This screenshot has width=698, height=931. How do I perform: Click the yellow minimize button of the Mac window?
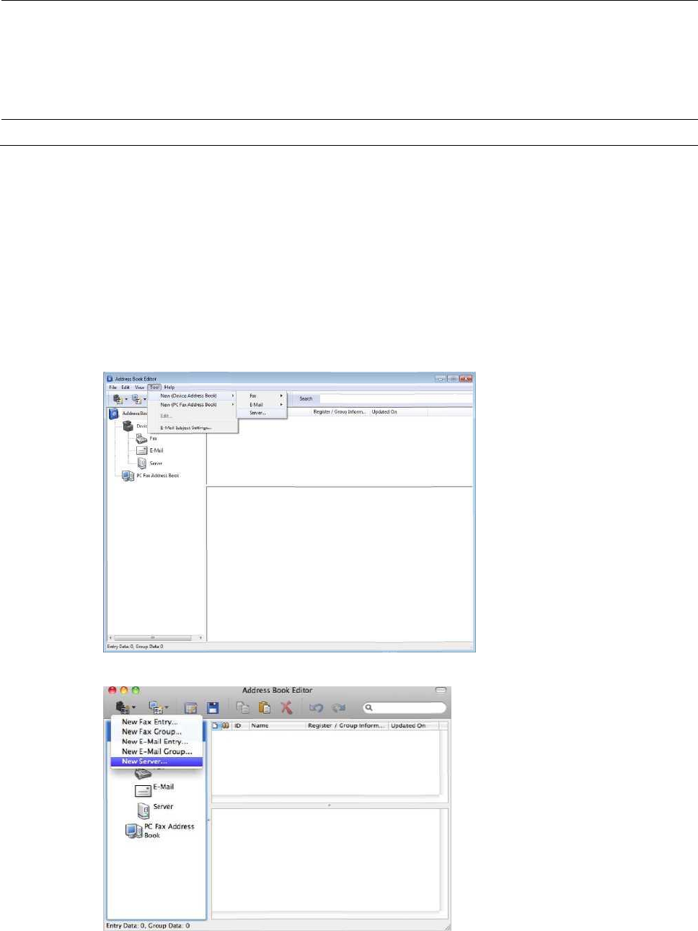[x=124, y=691]
